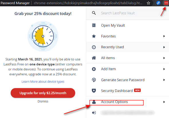Expand the Generate Secure Password arrow

[164, 80]
